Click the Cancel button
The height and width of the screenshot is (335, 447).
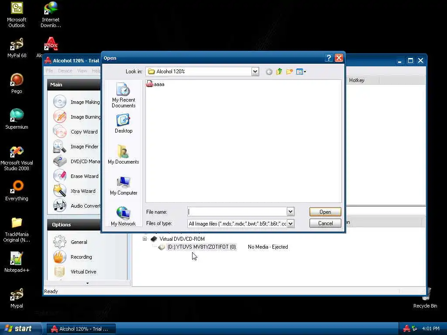[x=325, y=223]
